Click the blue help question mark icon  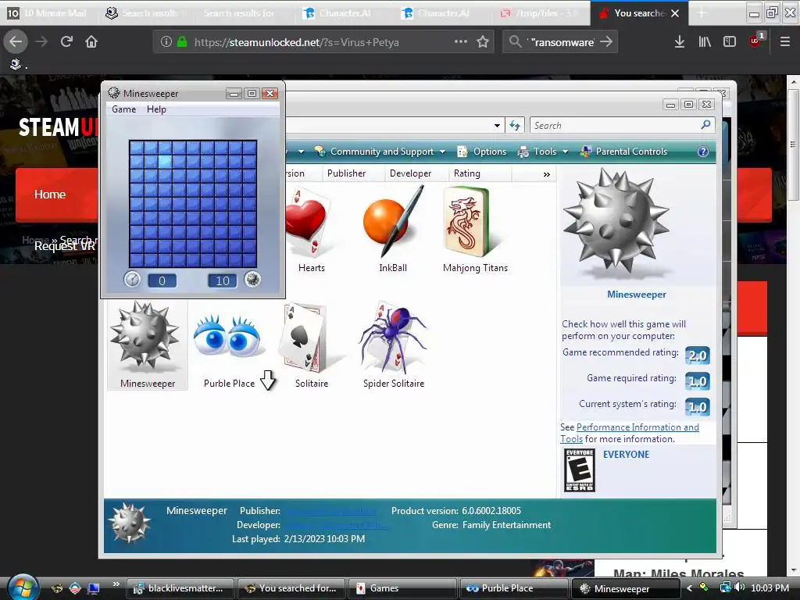[702, 152]
